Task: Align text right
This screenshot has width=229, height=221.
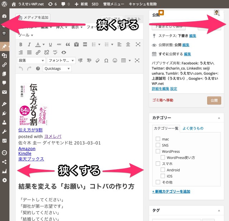Action: pyautogui.click(x=21, y=52)
